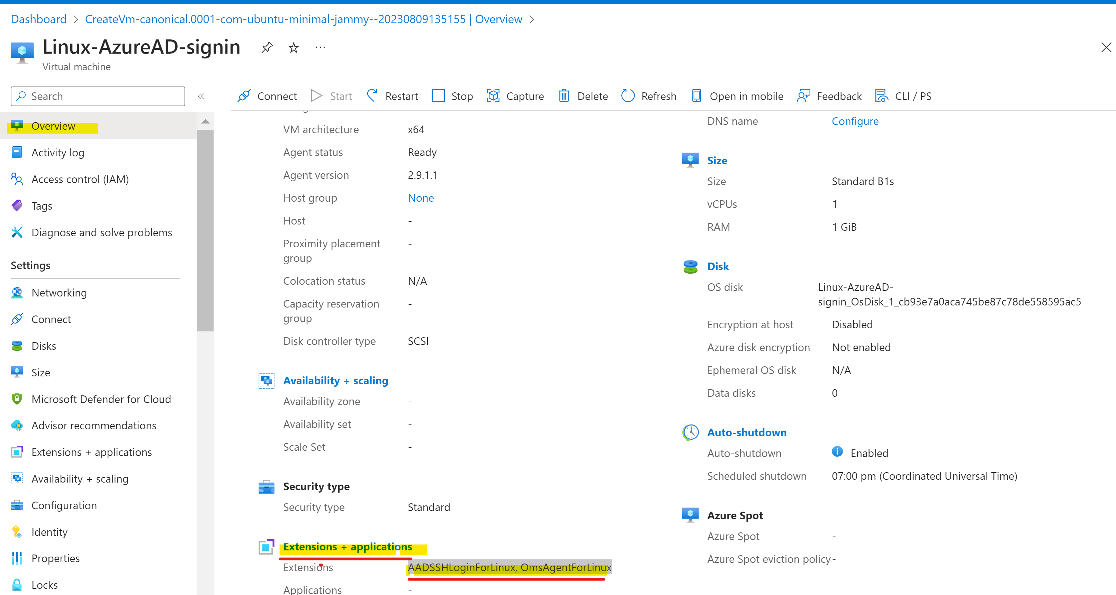The image size is (1116, 595).
Task: Select Overview in the side menu
Action: pyautogui.click(x=98, y=126)
